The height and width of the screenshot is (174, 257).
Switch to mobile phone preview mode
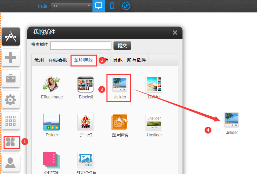point(112,6)
